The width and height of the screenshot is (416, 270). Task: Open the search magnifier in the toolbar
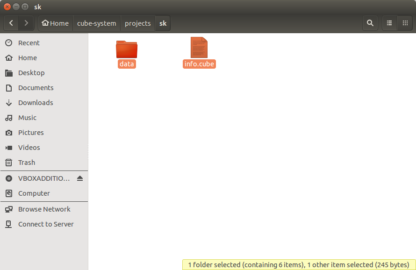[x=370, y=23]
